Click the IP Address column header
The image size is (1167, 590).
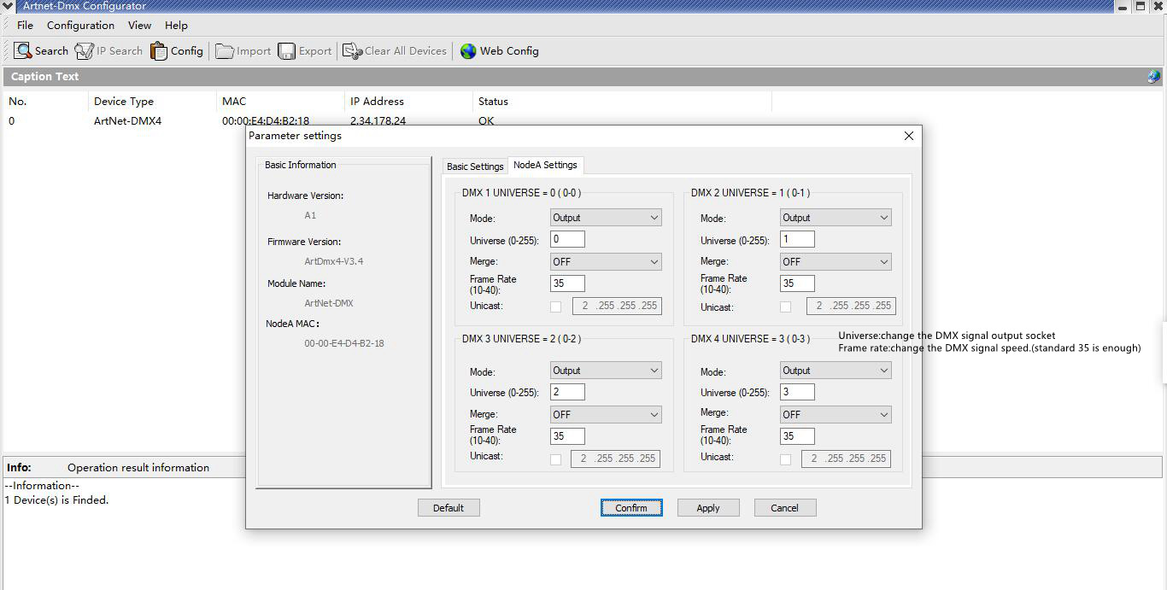click(408, 102)
